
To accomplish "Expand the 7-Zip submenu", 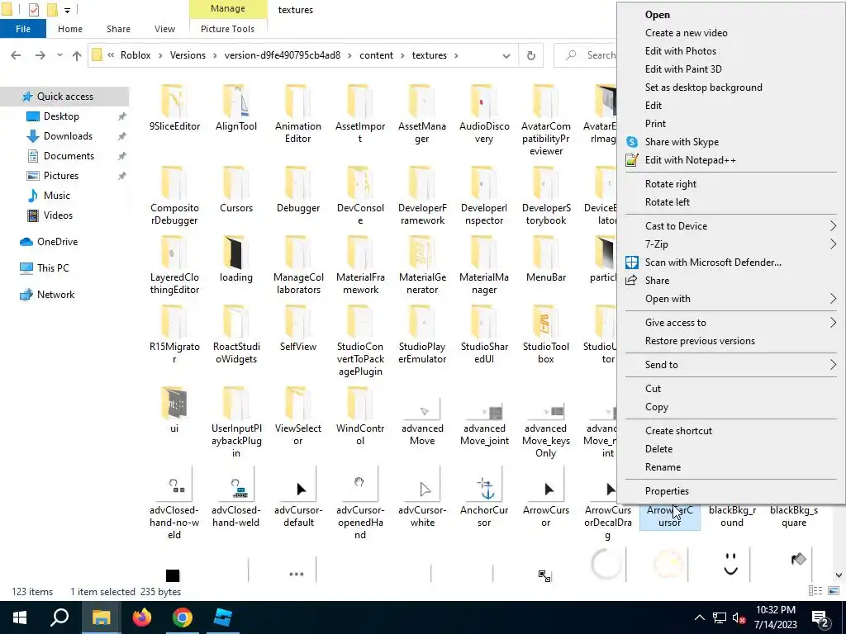I will pos(730,244).
